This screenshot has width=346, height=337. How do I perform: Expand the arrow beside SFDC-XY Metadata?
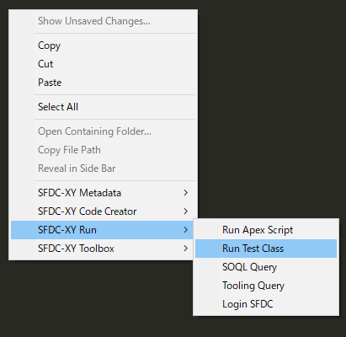tap(185, 193)
